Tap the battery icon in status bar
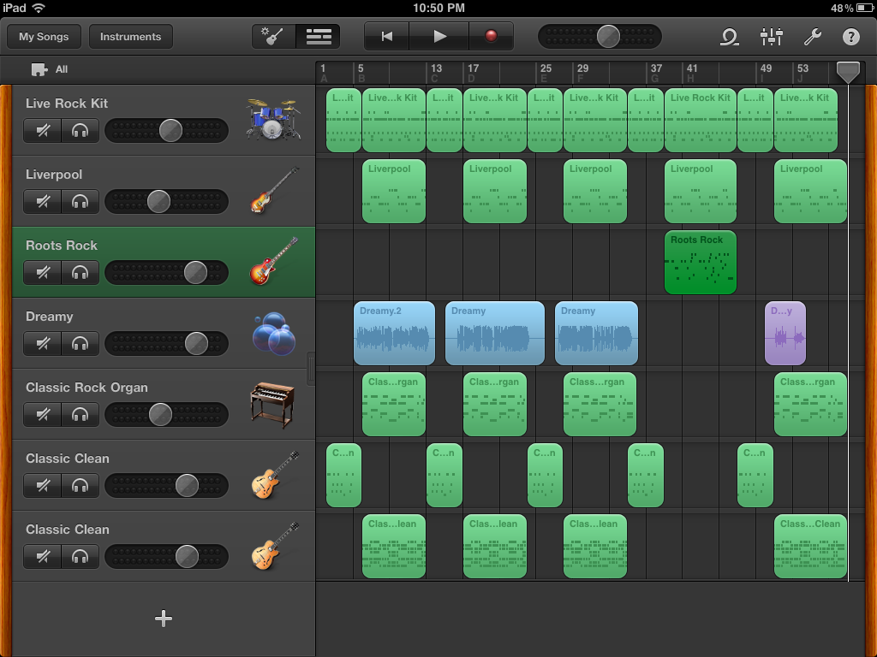This screenshot has height=657, width=877. [x=864, y=8]
